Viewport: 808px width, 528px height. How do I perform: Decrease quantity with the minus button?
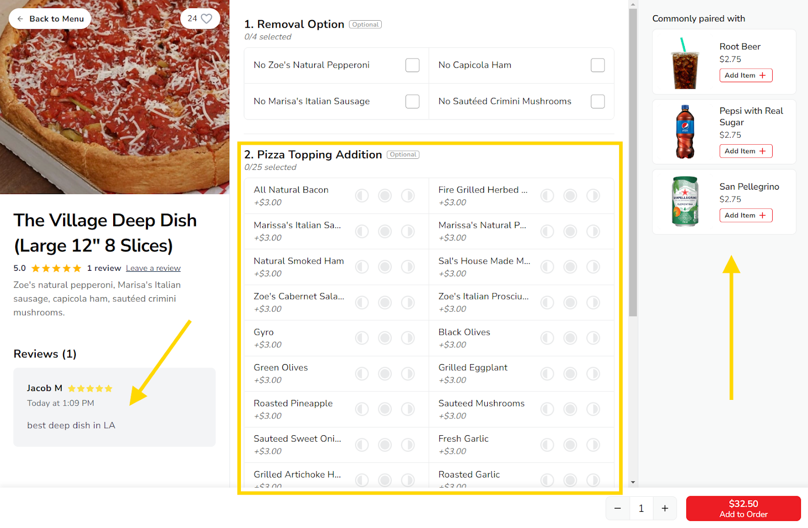point(618,508)
